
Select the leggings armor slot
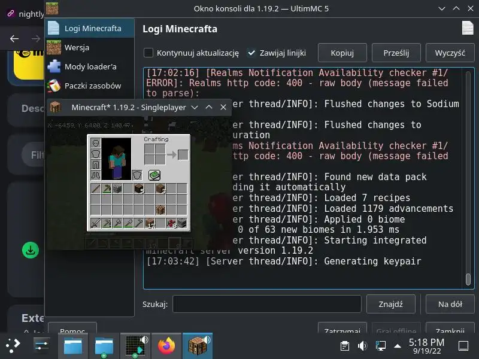tap(96, 165)
